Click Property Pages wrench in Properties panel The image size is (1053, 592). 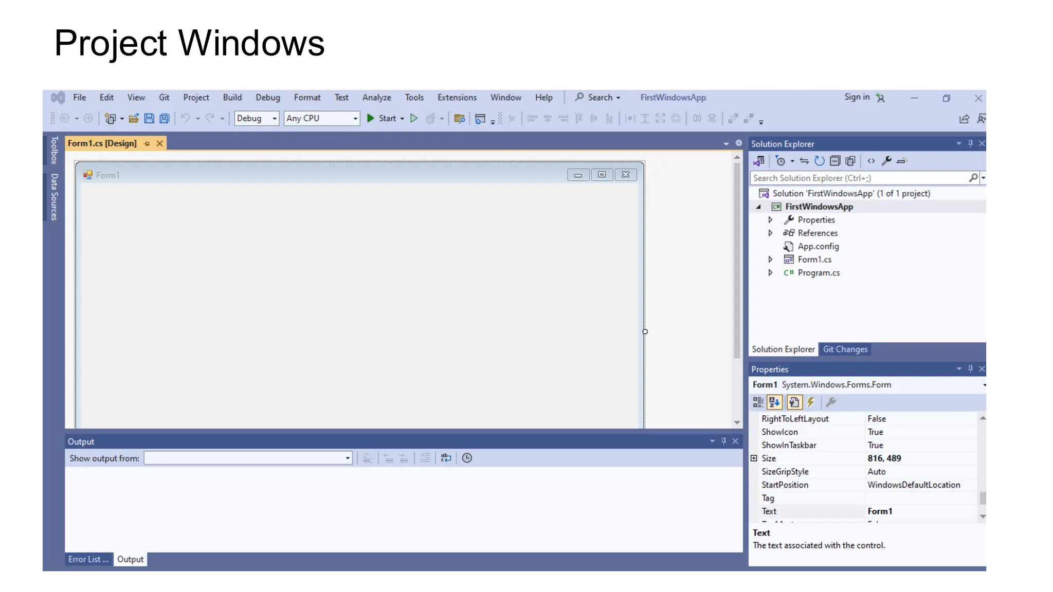coord(830,402)
